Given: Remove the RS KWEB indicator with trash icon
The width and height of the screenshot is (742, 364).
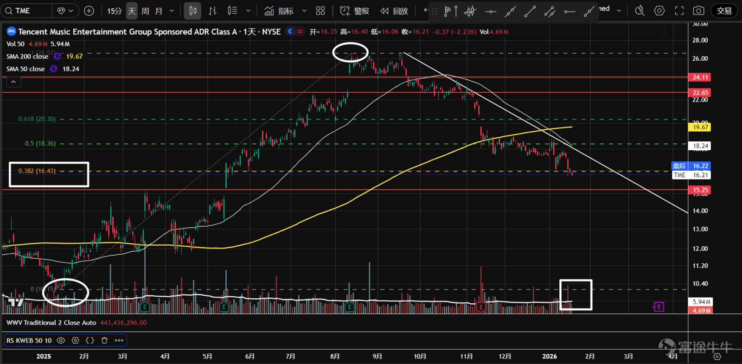Looking at the screenshot, I should point(104,340).
